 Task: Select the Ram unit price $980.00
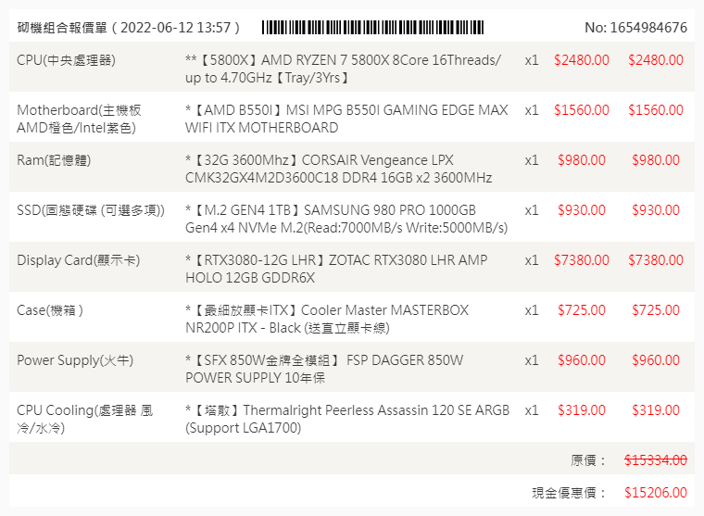point(582,160)
